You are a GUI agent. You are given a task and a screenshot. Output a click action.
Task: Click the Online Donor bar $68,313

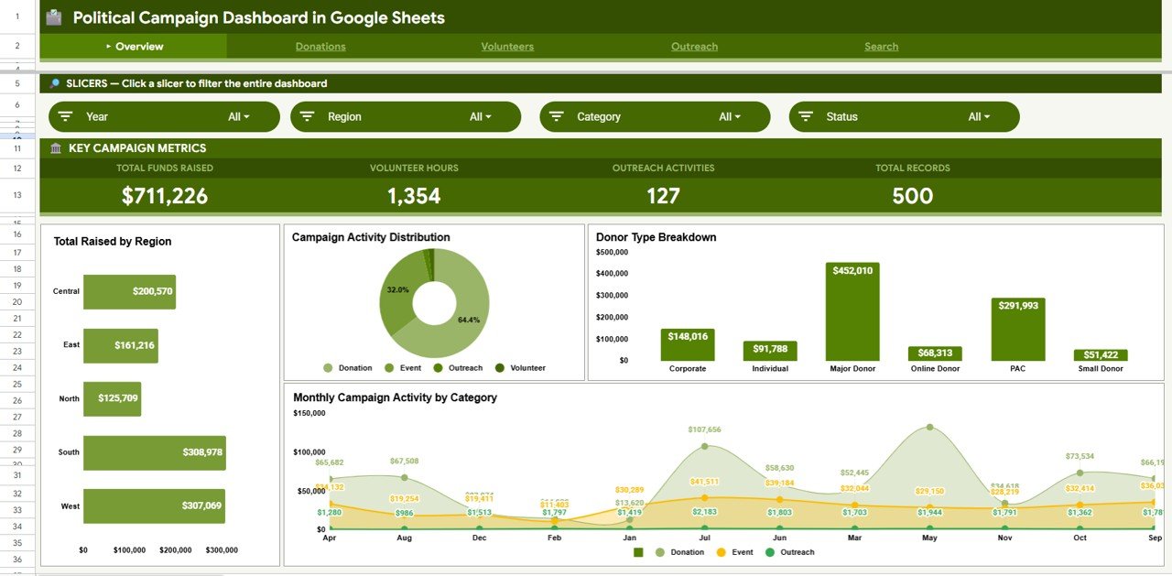coord(935,353)
